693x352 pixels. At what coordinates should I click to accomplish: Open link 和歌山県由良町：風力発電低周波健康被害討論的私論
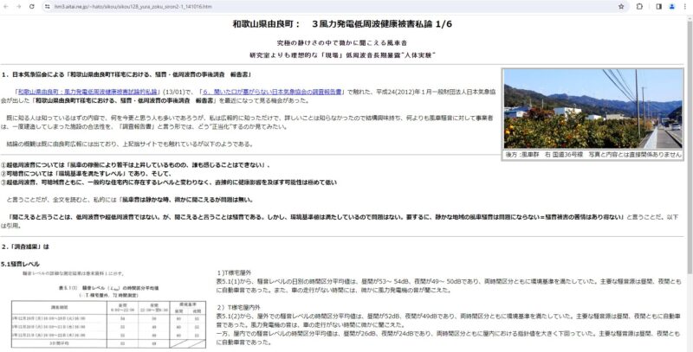(95, 89)
